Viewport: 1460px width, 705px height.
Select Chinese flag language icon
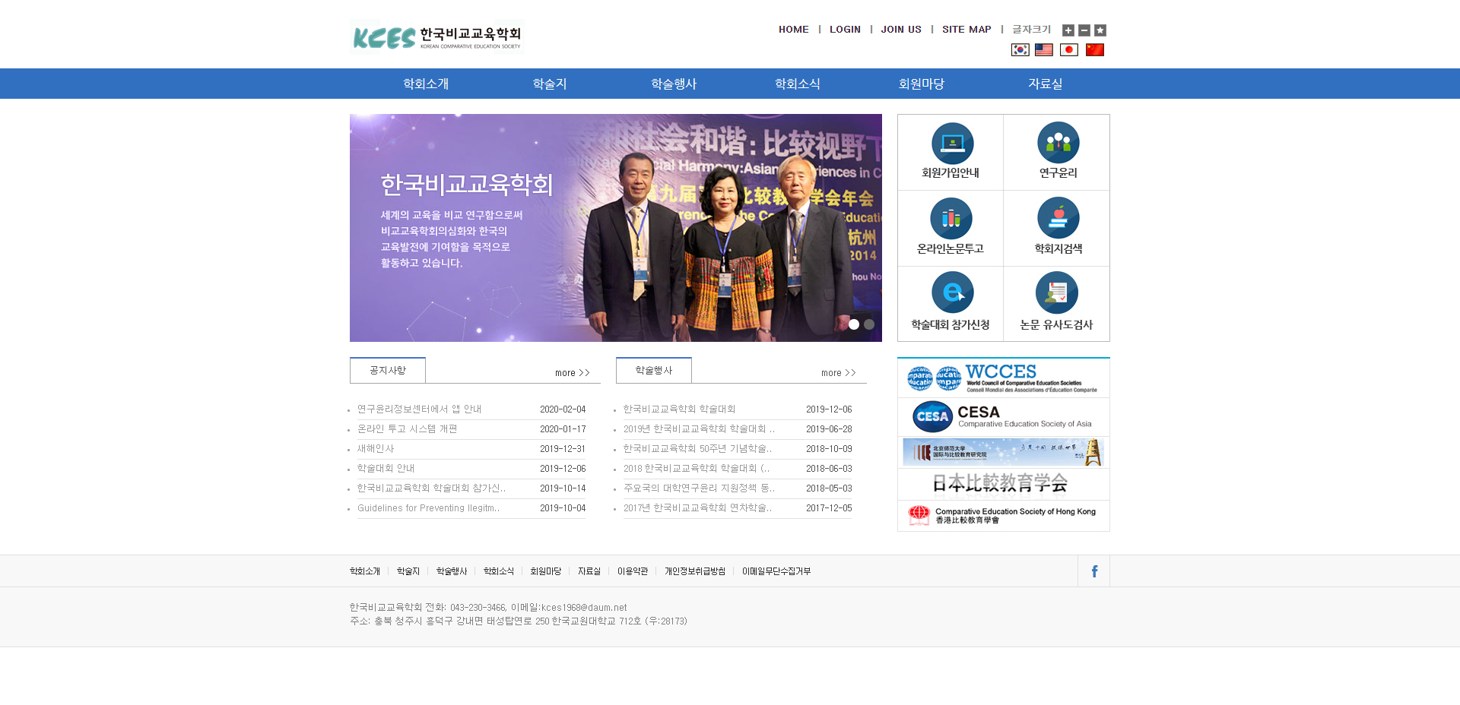1095,50
